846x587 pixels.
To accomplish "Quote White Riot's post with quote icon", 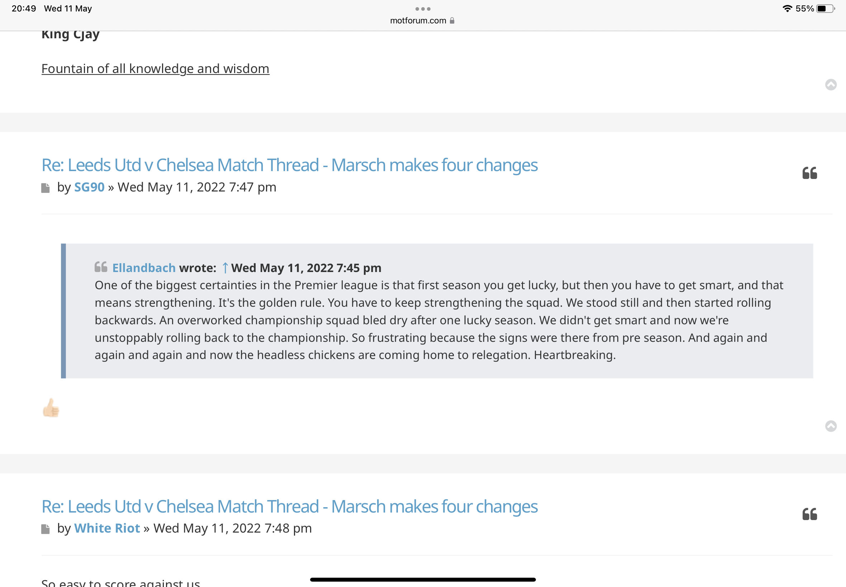I will pyautogui.click(x=809, y=514).
